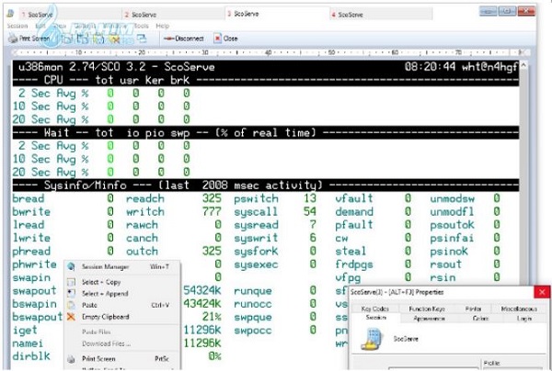Click the Sysinfo/Minfo section header bar
This screenshot has width=552, height=371.
click(266, 185)
